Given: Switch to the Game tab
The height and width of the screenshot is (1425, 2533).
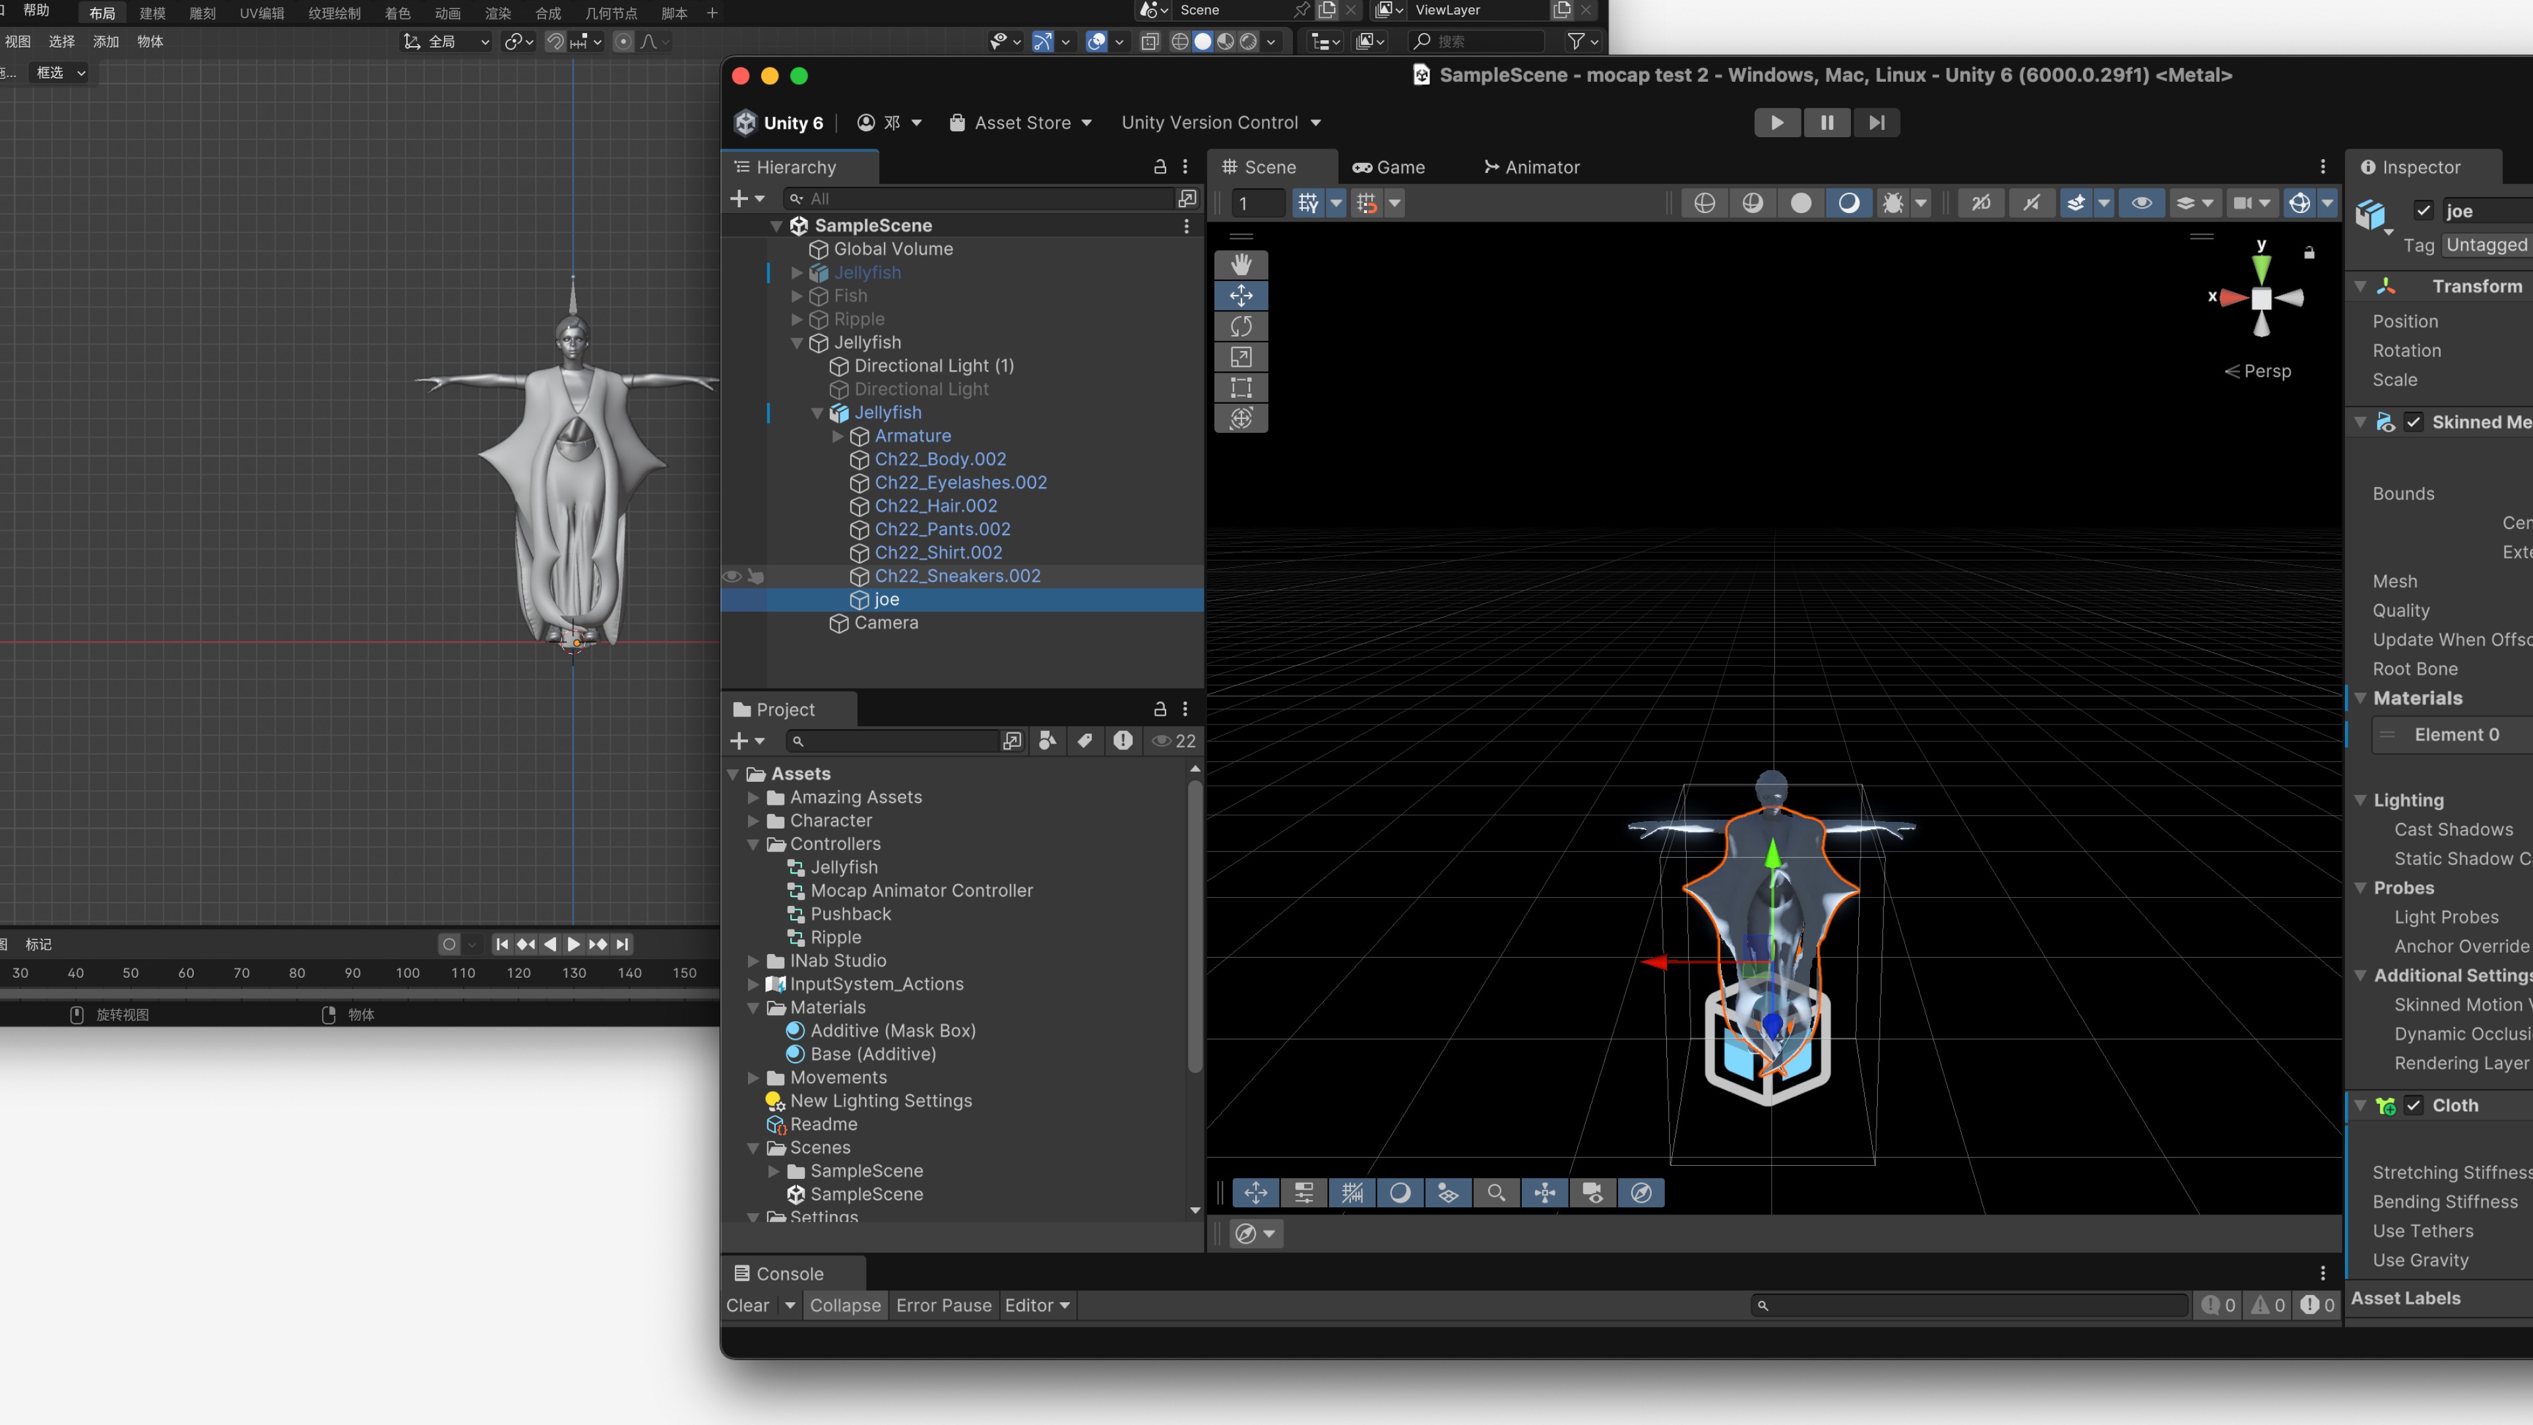Looking at the screenshot, I should (1389, 167).
